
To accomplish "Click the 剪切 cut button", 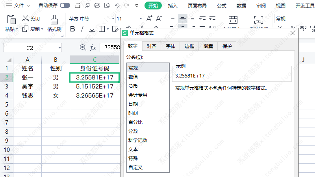I will tap(31, 18).
